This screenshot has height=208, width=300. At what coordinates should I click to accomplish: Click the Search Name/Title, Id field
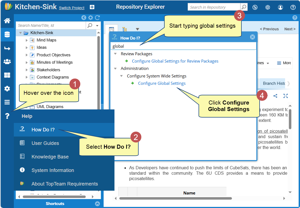pos(51,26)
